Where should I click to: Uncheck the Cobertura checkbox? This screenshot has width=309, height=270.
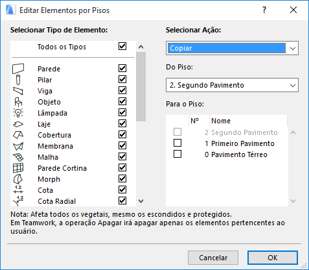[122, 134]
